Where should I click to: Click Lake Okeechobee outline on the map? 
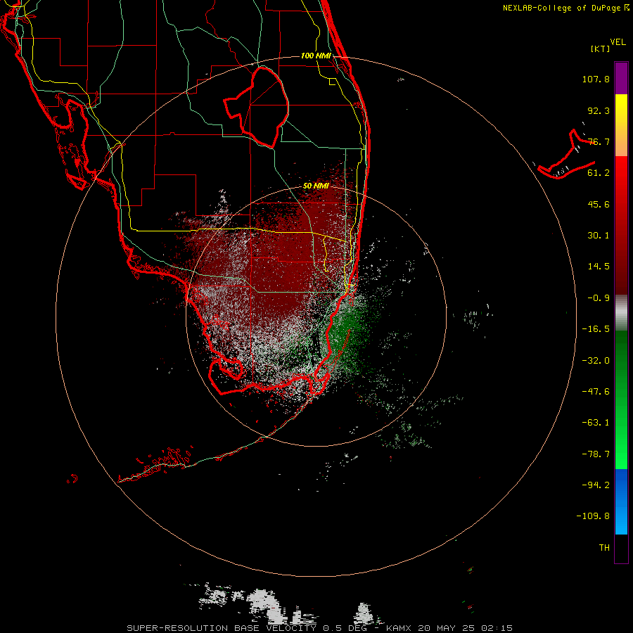click(257, 107)
